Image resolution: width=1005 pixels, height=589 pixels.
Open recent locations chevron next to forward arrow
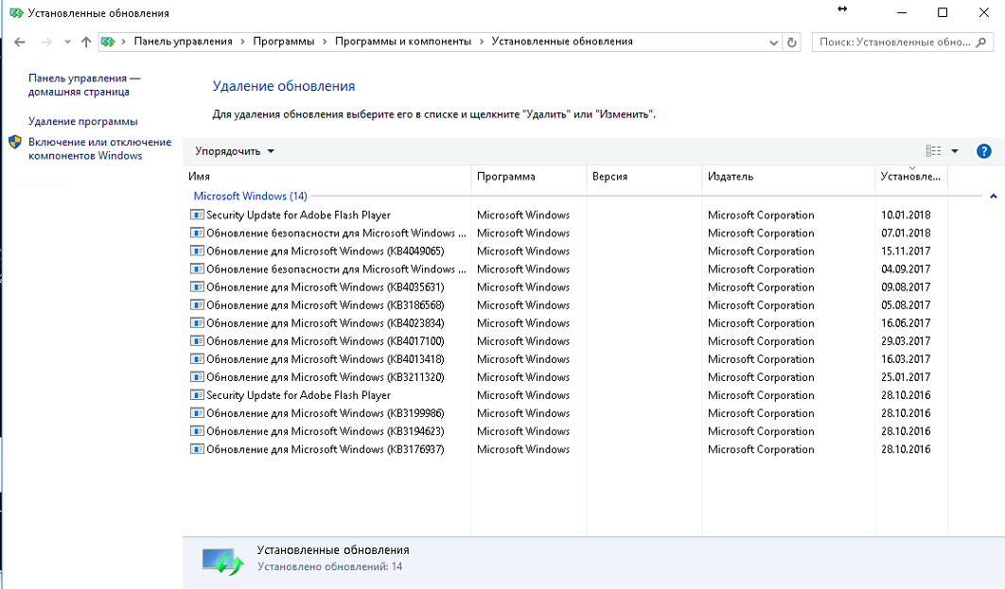(x=67, y=42)
